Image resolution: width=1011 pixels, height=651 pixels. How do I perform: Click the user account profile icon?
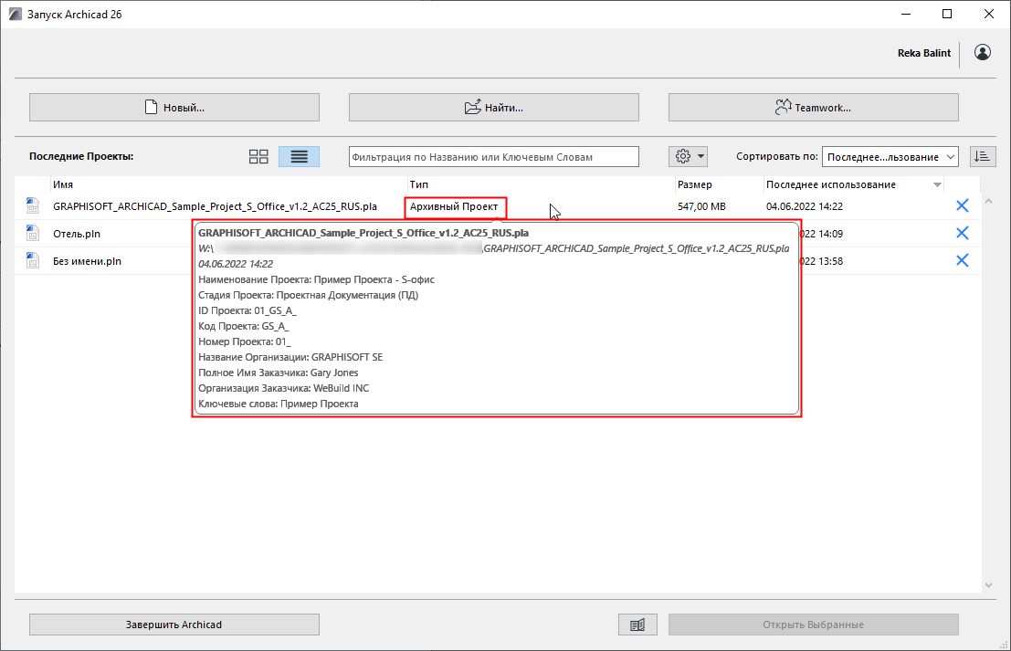pos(983,53)
